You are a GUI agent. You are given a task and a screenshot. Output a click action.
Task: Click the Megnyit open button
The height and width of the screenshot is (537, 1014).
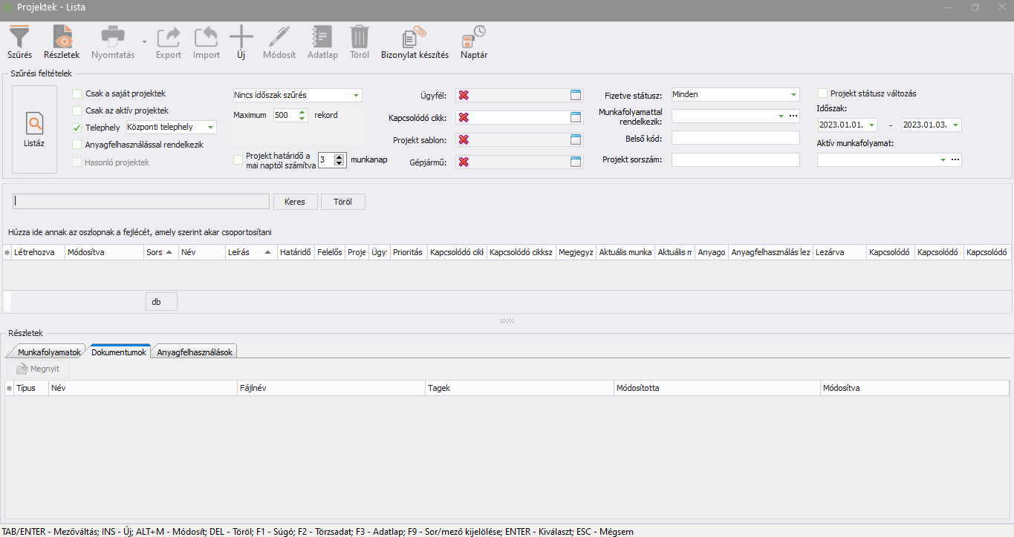(38, 369)
